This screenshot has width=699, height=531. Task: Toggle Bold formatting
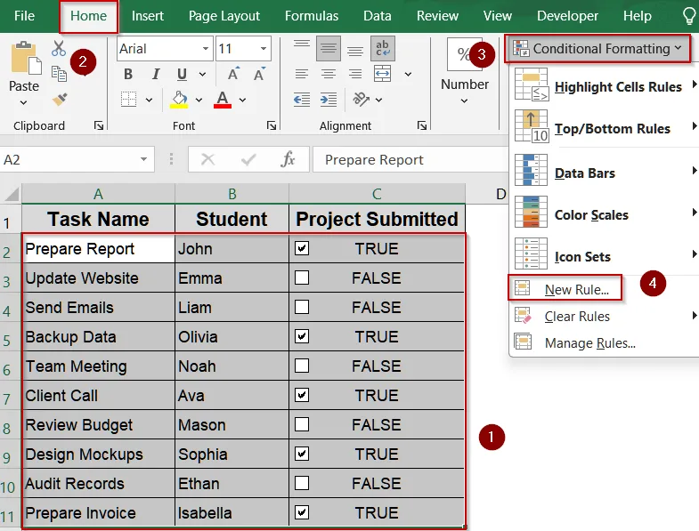pyautogui.click(x=128, y=74)
